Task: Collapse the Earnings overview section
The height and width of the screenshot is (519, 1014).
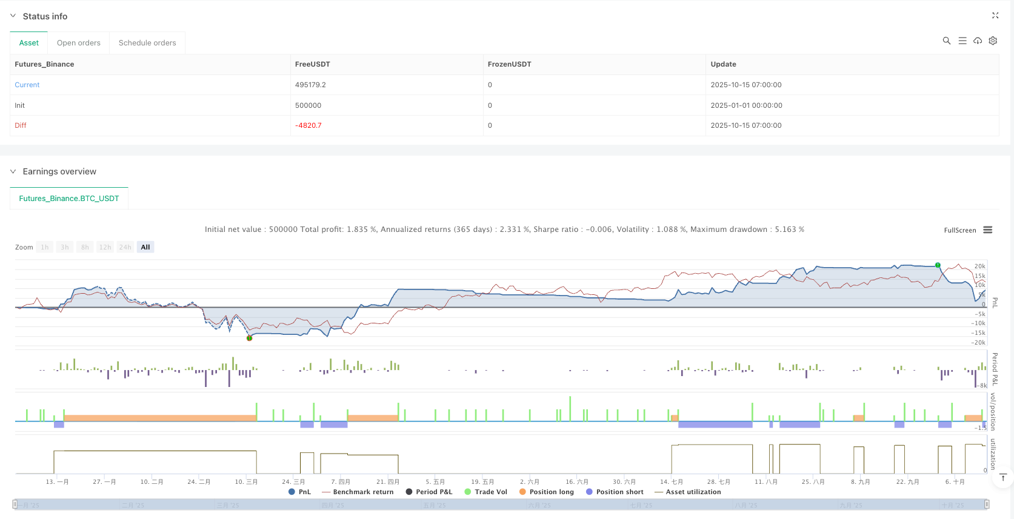Action: 13,171
